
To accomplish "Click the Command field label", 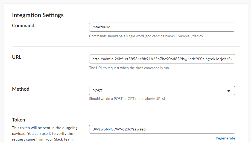I will 23,26.
